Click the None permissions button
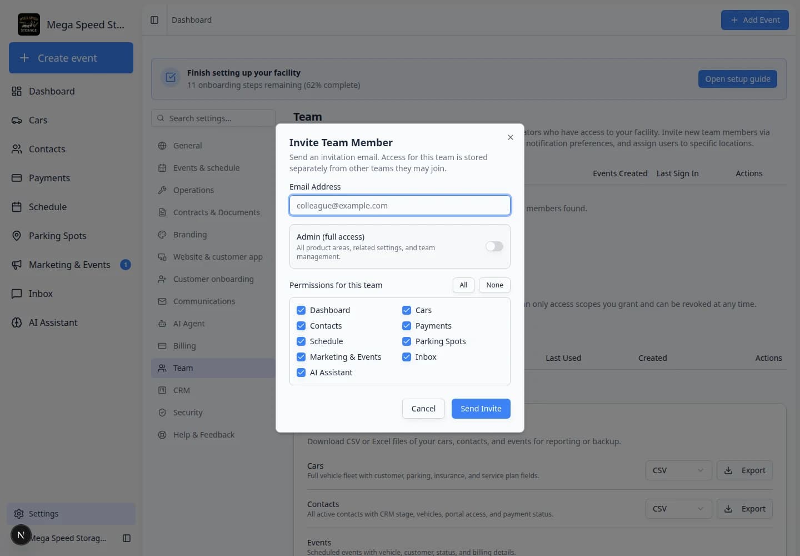Image resolution: width=800 pixels, height=556 pixels. coord(494,285)
